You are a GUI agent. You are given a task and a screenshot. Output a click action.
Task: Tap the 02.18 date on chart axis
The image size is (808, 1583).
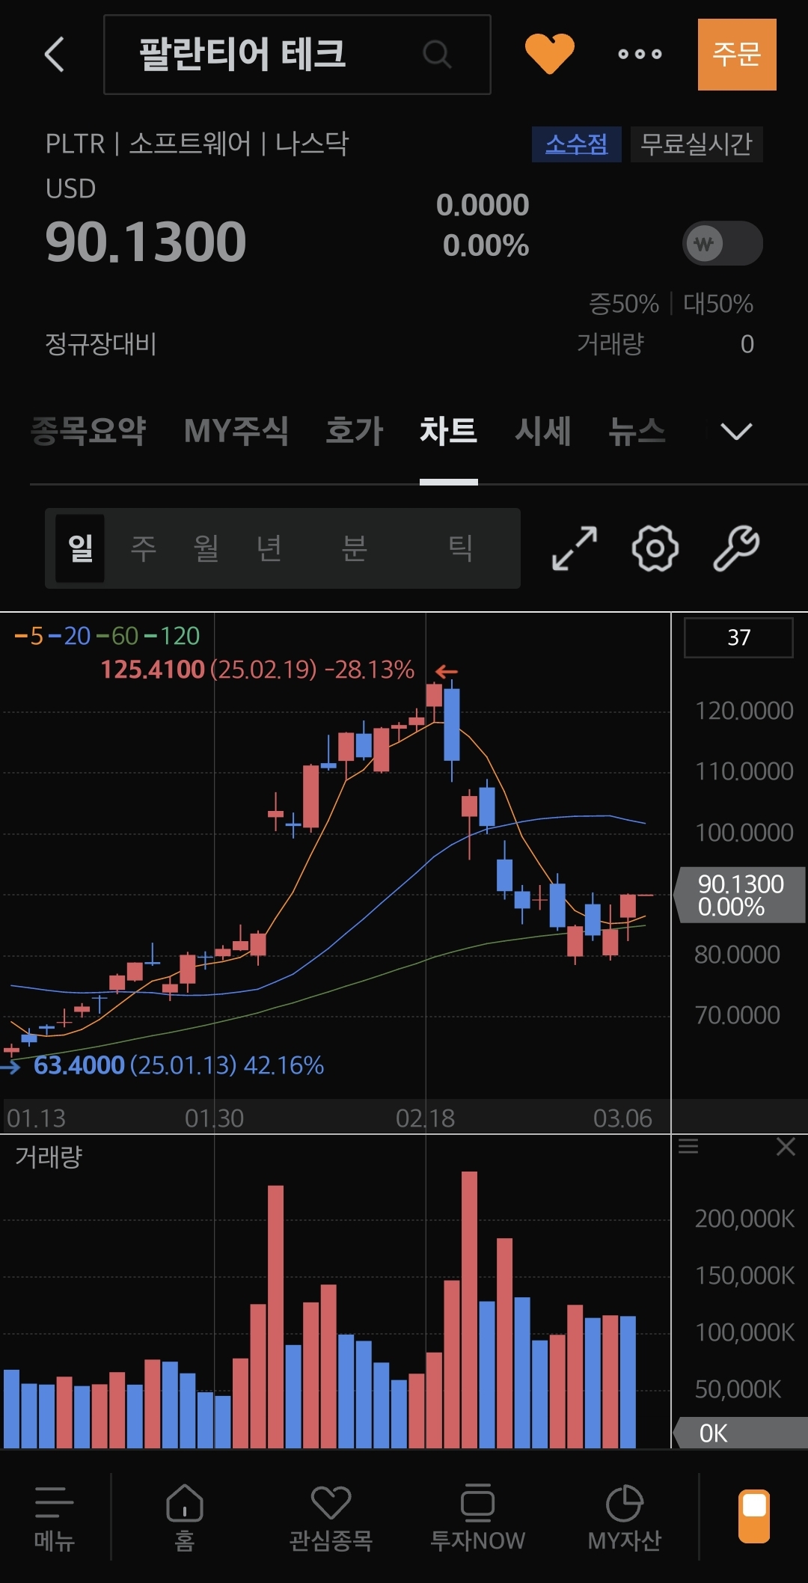tap(425, 1118)
